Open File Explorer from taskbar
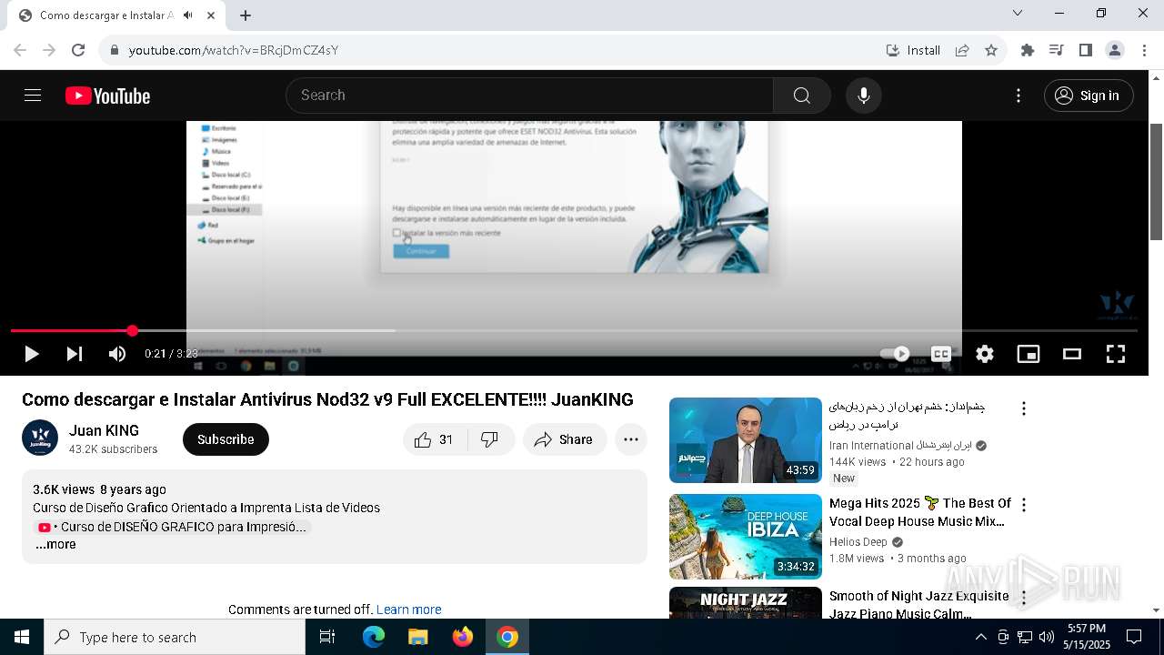 coord(417,637)
